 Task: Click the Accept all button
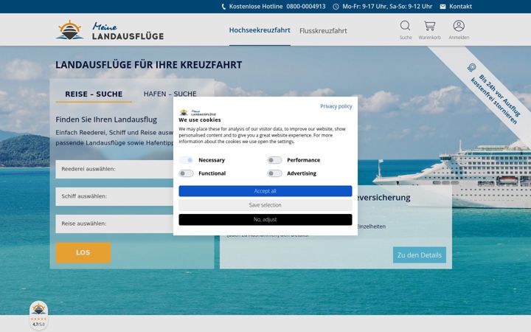click(265, 191)
